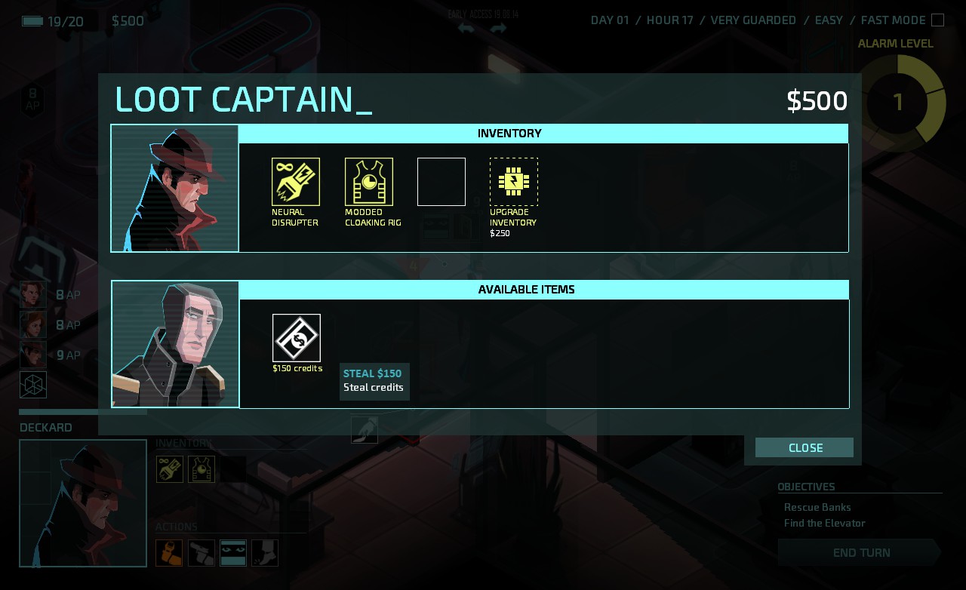This screenshot has width=966, height=590.
Task: Click the Upgrade Inventory chip icon
Action: 514,182
